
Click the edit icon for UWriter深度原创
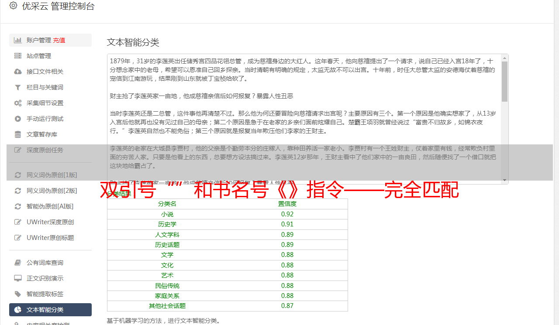[x=18, y=222]
